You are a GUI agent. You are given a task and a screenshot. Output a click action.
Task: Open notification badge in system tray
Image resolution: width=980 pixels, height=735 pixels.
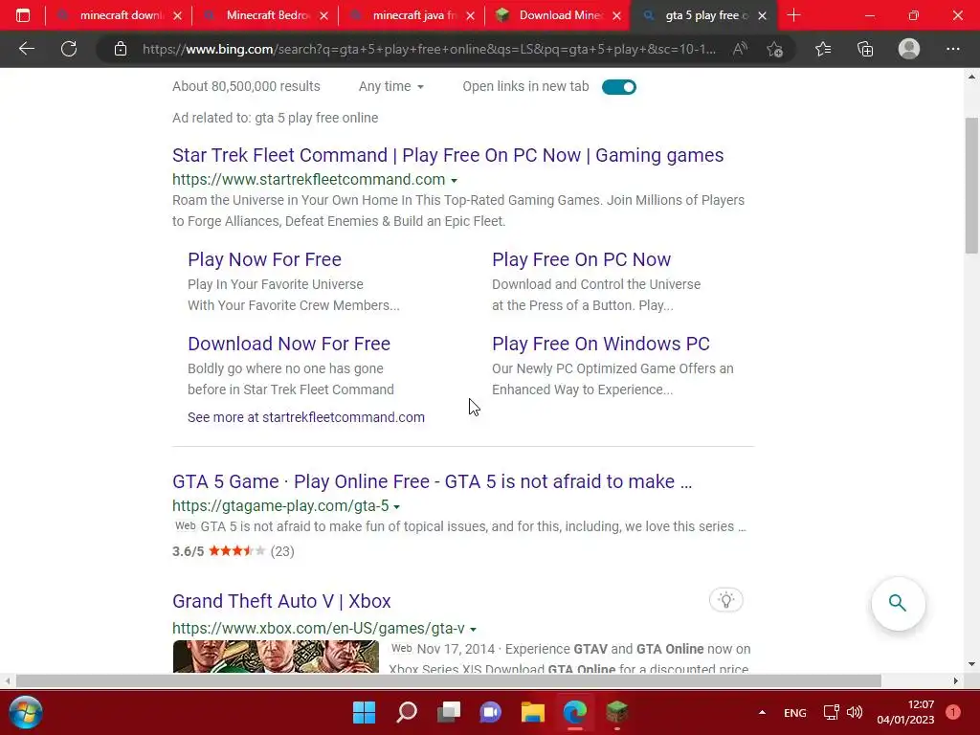953,712
